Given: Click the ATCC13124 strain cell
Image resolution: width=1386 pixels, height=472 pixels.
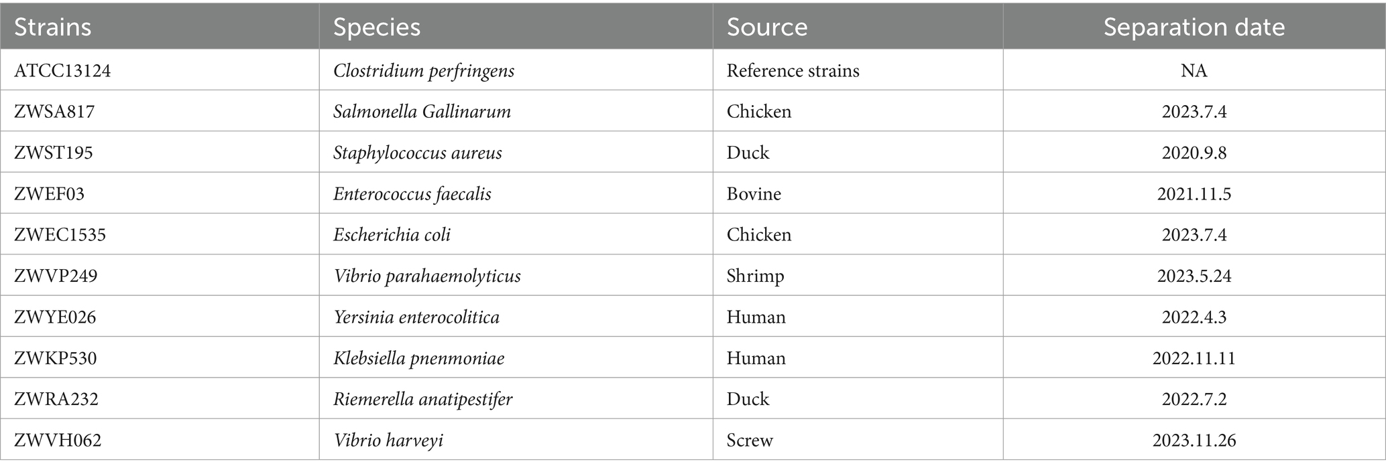Looking at the screenshot, I should coord(160,70).
